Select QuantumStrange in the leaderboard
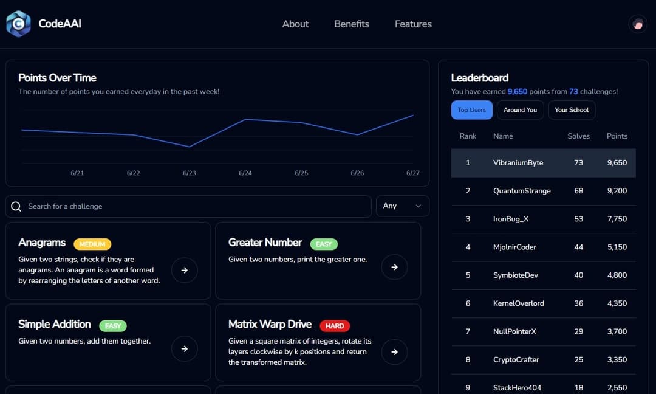The image size is (656, 394). (x=543, y=191)
